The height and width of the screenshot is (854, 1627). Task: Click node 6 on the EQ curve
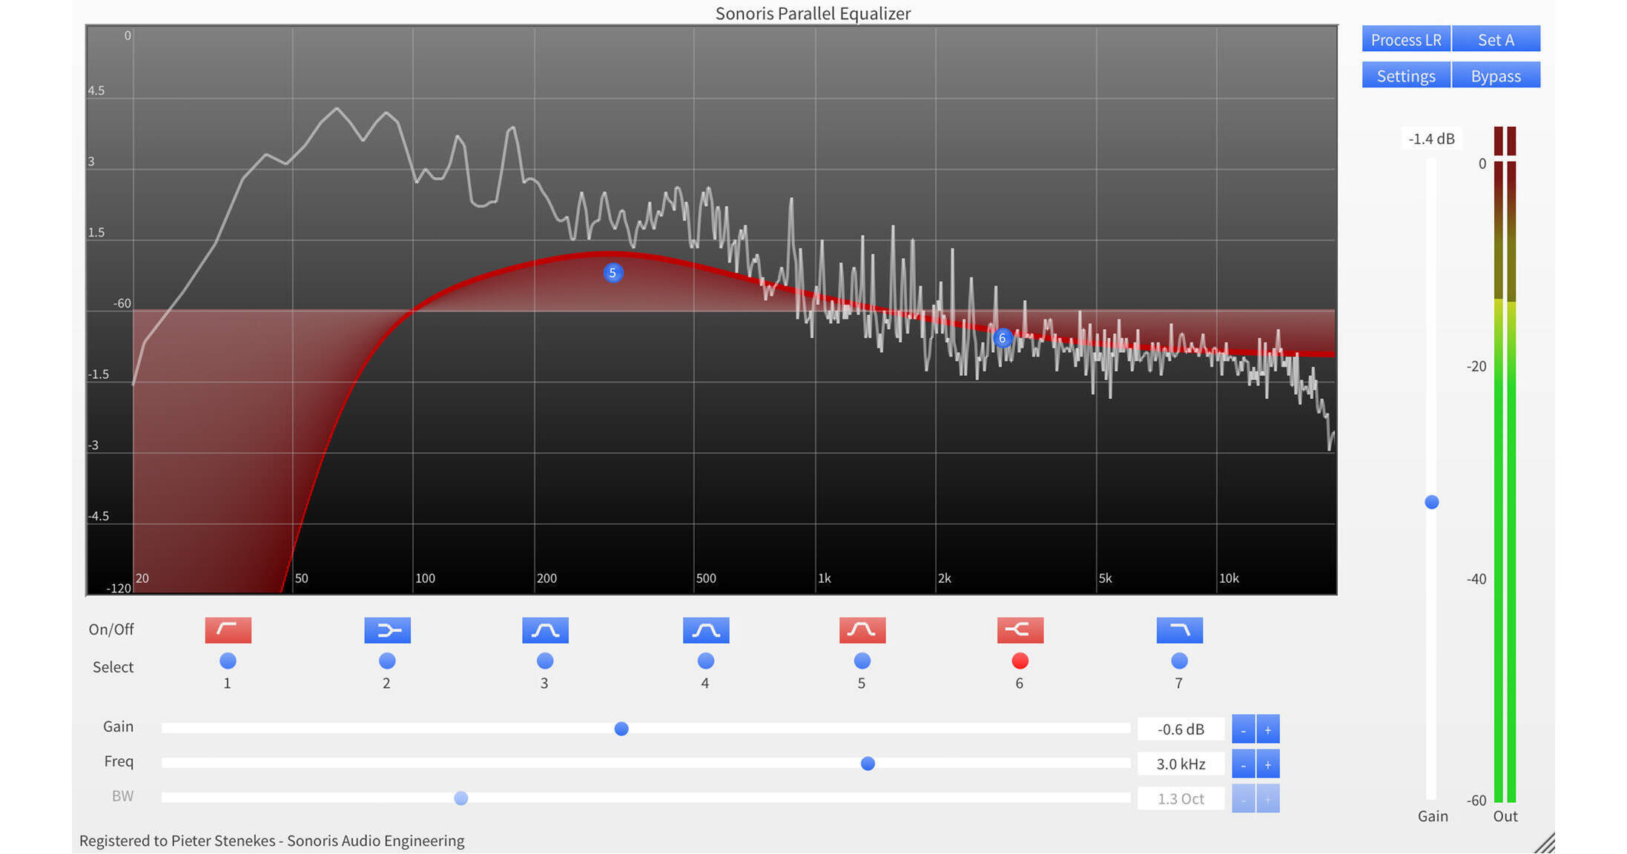click(x=1002, y=338)
